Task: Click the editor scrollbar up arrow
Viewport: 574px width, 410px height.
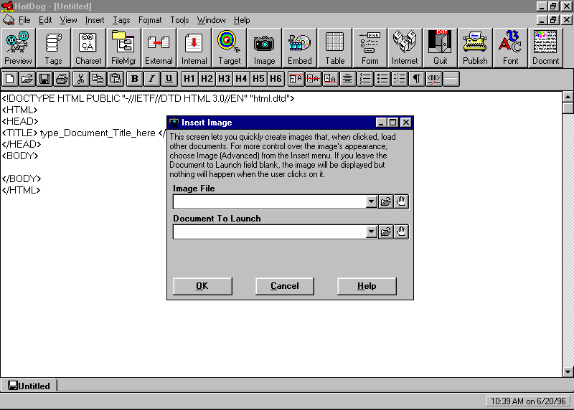Action: pos(568,97)
